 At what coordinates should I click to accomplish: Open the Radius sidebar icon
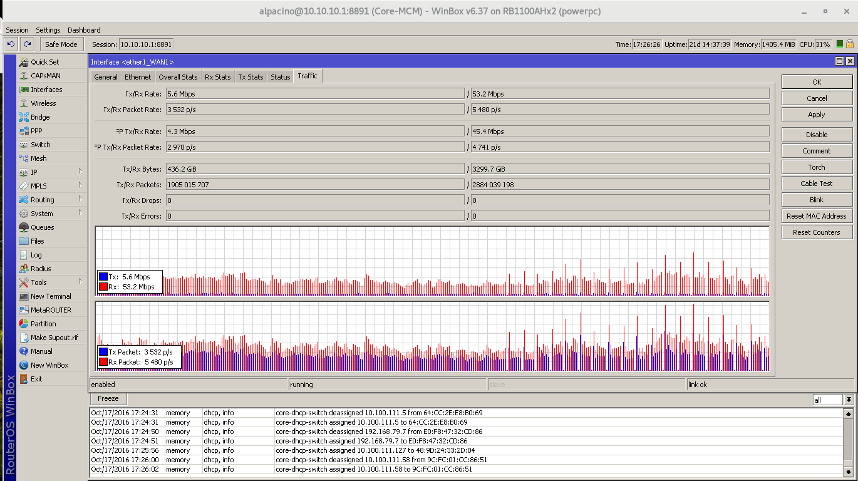[24, 269]
